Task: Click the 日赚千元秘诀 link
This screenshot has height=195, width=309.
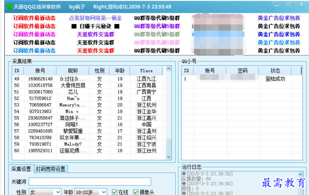Action: (x=95, y=26)
